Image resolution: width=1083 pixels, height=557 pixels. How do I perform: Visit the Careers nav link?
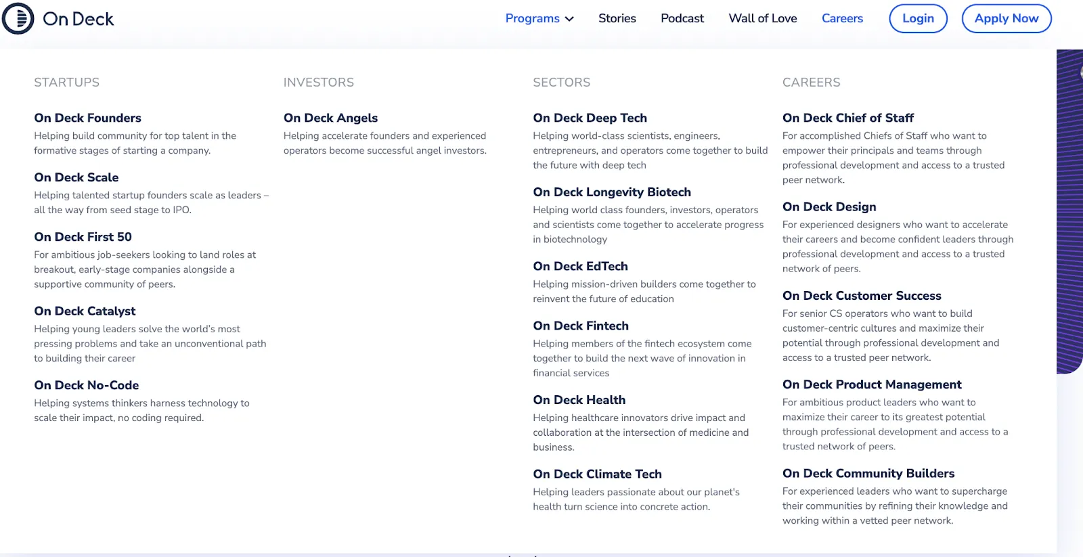click(x=842, y=18)
